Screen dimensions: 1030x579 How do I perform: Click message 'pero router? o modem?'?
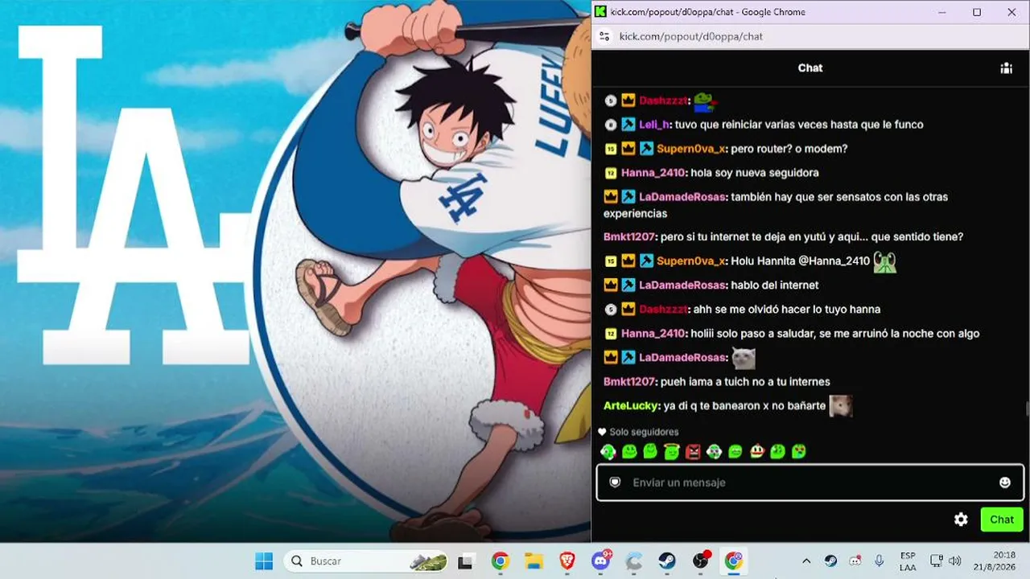click(789, 149)
